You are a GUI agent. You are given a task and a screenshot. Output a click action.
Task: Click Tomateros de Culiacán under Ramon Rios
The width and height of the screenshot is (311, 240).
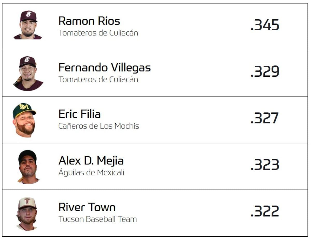click(98, 33)
